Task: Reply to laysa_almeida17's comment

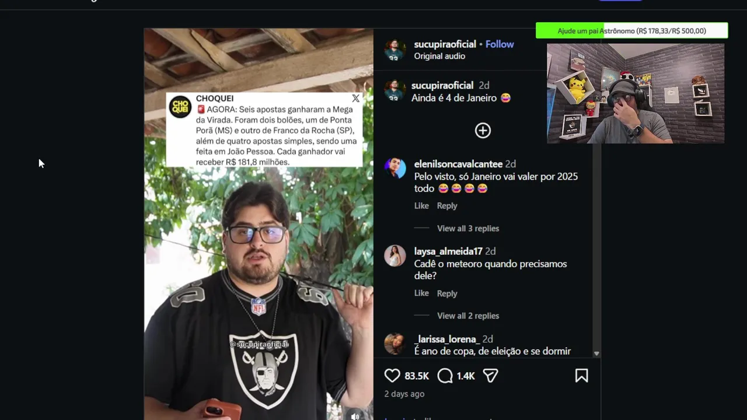Action: point(447,293)
